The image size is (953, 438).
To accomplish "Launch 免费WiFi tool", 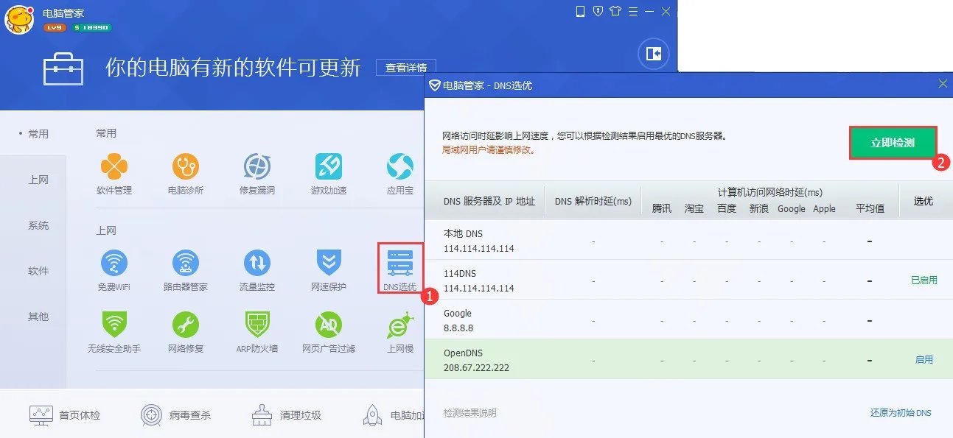I will click(114, 269).
